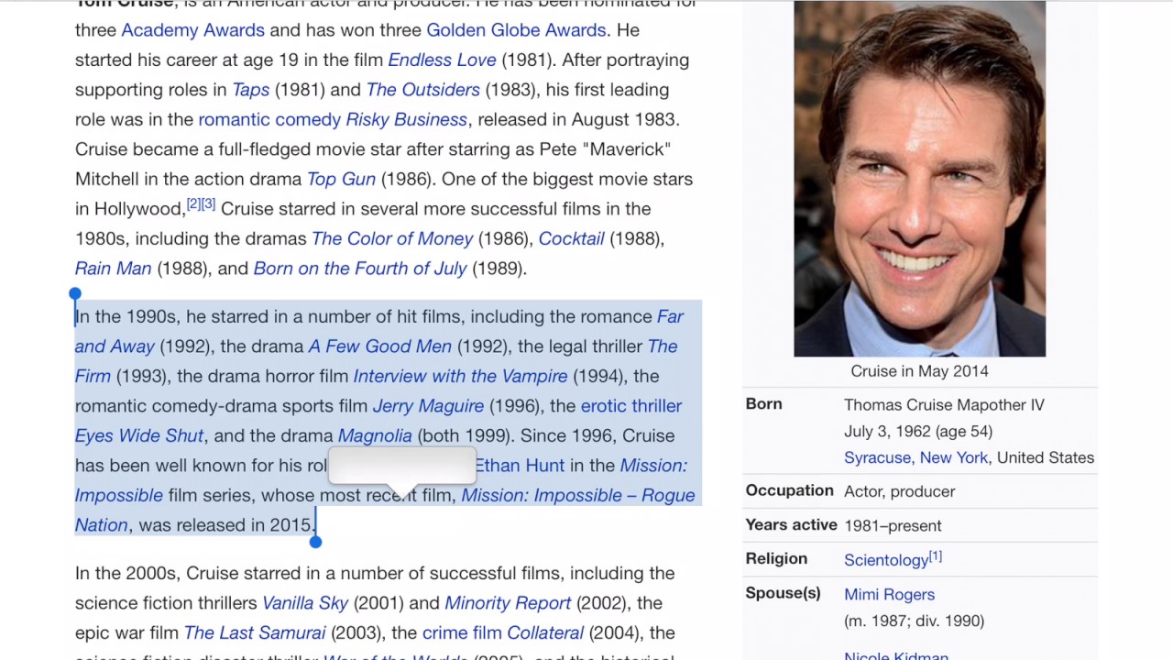
Task: Open the Minority Report link
Action: [x=508, y=603]
